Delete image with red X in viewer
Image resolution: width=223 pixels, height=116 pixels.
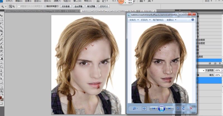pos(191,108)
